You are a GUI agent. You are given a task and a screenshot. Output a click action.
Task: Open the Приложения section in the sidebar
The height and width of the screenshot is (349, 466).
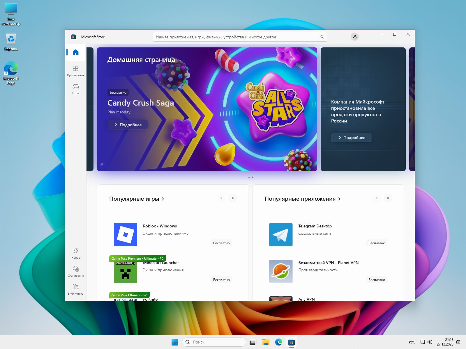(76, 71)
